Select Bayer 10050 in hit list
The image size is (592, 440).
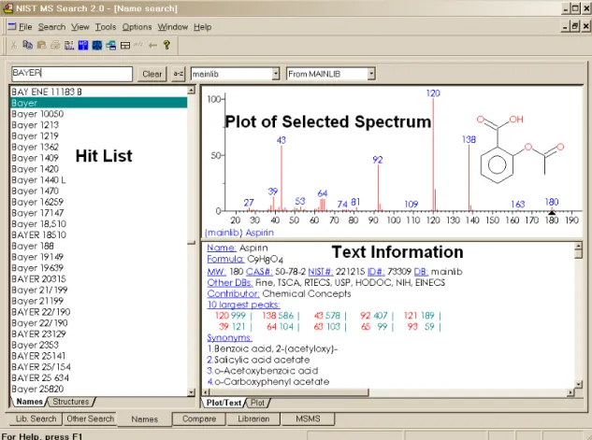[99, 114]
